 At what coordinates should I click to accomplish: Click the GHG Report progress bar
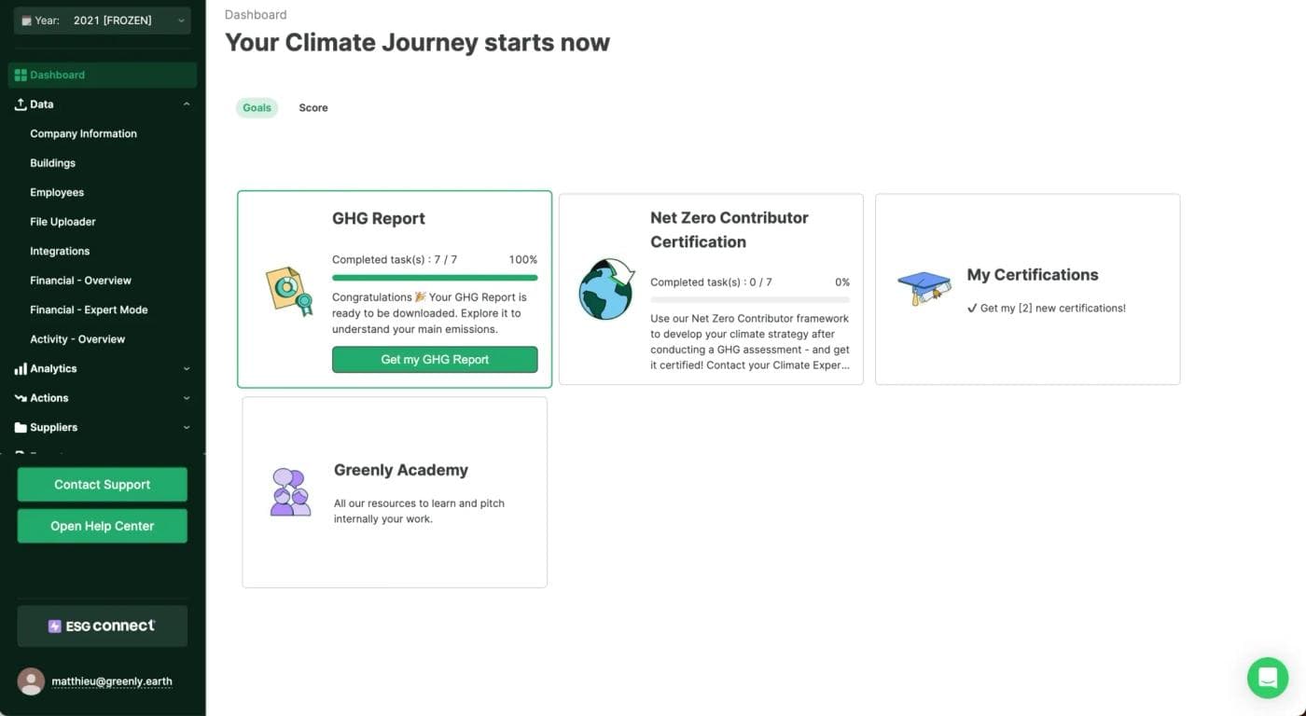(x=435, y=277)
